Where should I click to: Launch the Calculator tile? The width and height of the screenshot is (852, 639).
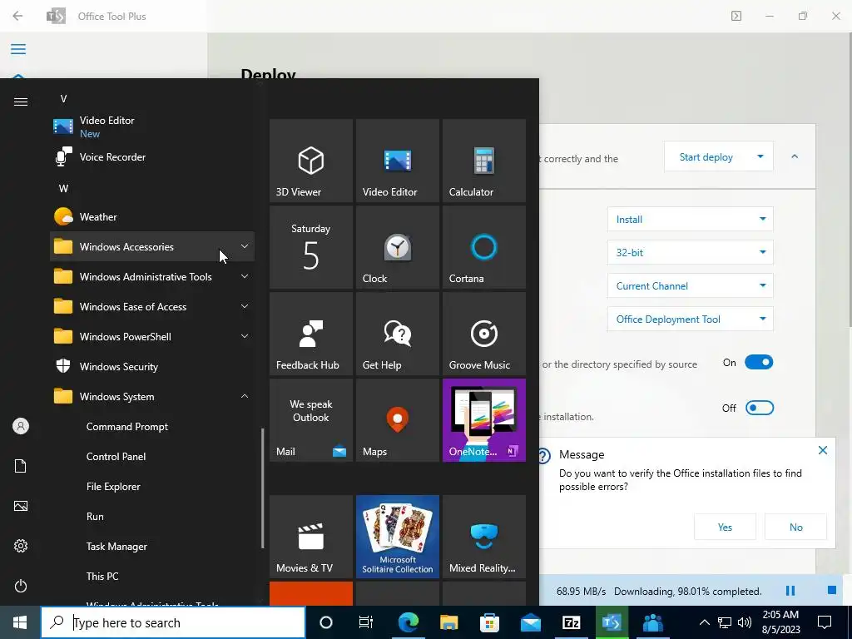click(484, 161)
